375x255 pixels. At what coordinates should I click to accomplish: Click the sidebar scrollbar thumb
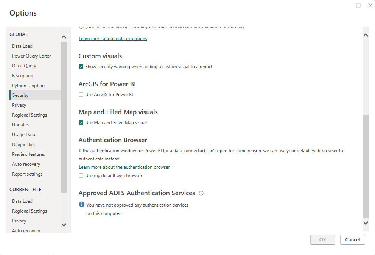[x=64, y=117]
